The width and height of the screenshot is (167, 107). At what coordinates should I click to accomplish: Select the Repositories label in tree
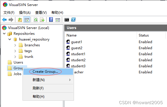24,34
